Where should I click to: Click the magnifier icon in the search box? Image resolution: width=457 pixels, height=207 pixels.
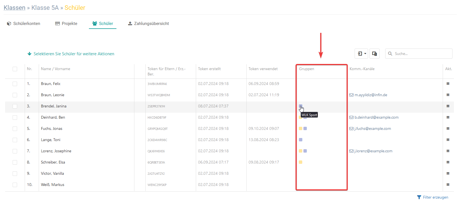pos(390,54)
